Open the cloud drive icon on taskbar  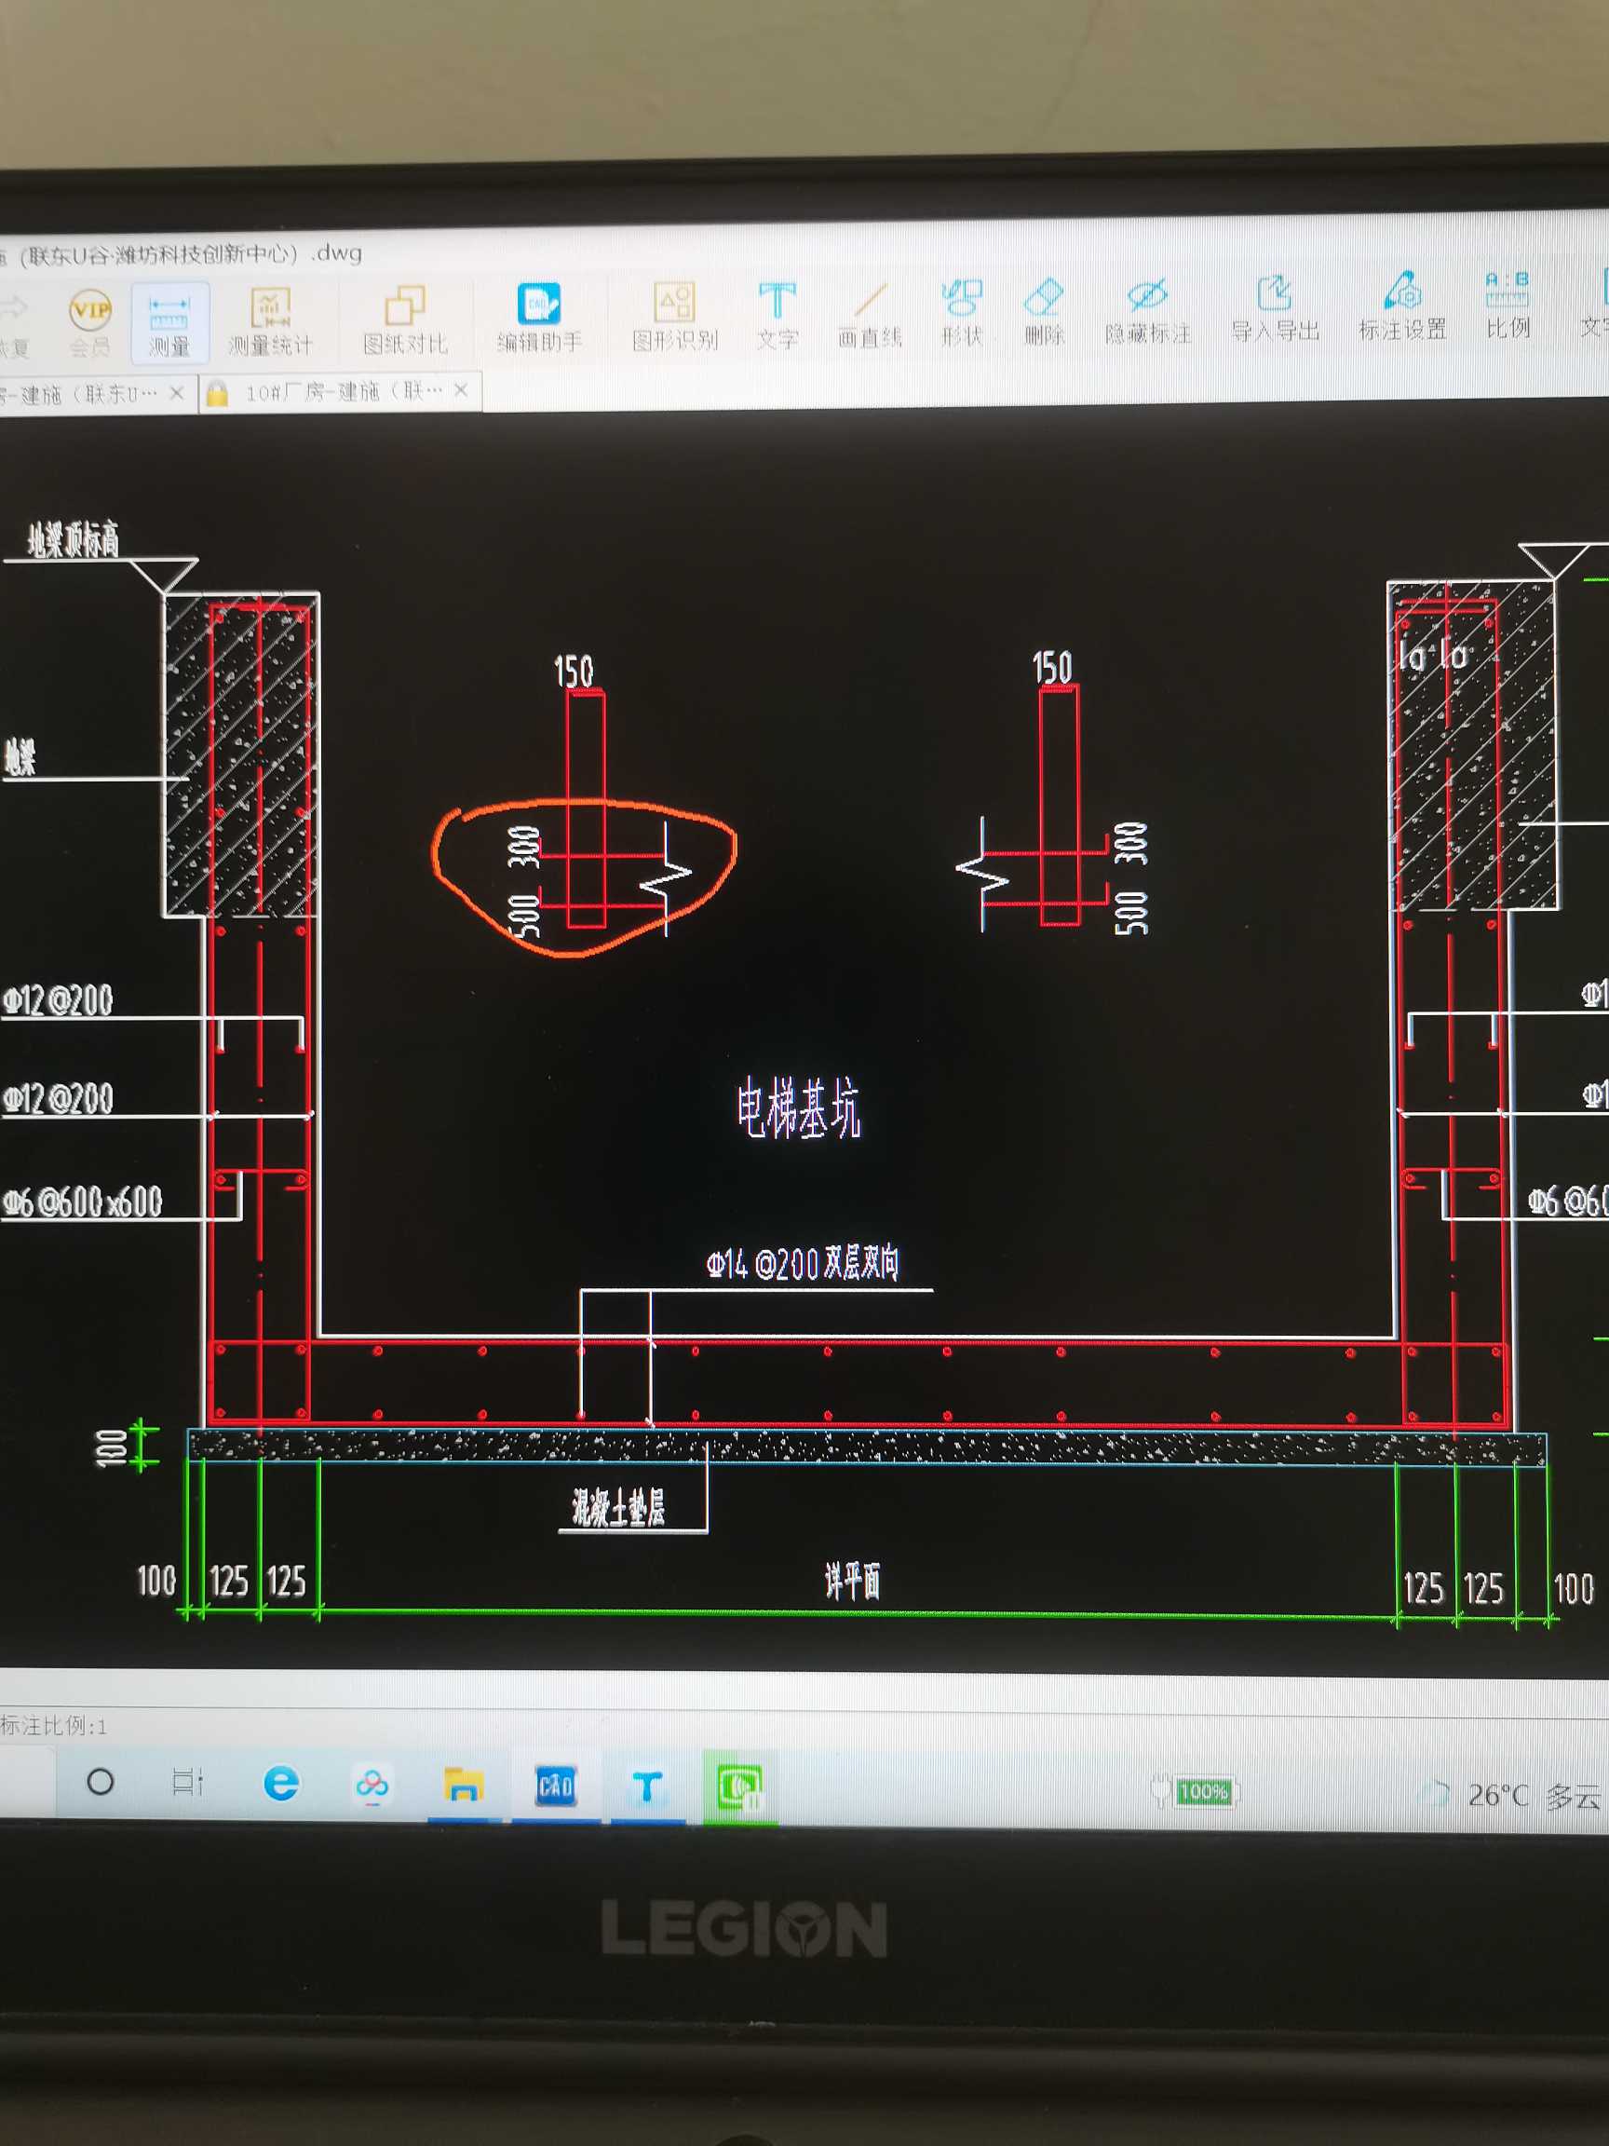click(x=372, y=1786)
